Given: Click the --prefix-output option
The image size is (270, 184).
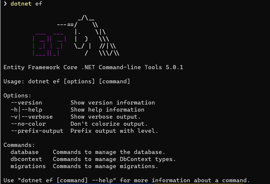Looking at the screenshot, I should point(37,131).
